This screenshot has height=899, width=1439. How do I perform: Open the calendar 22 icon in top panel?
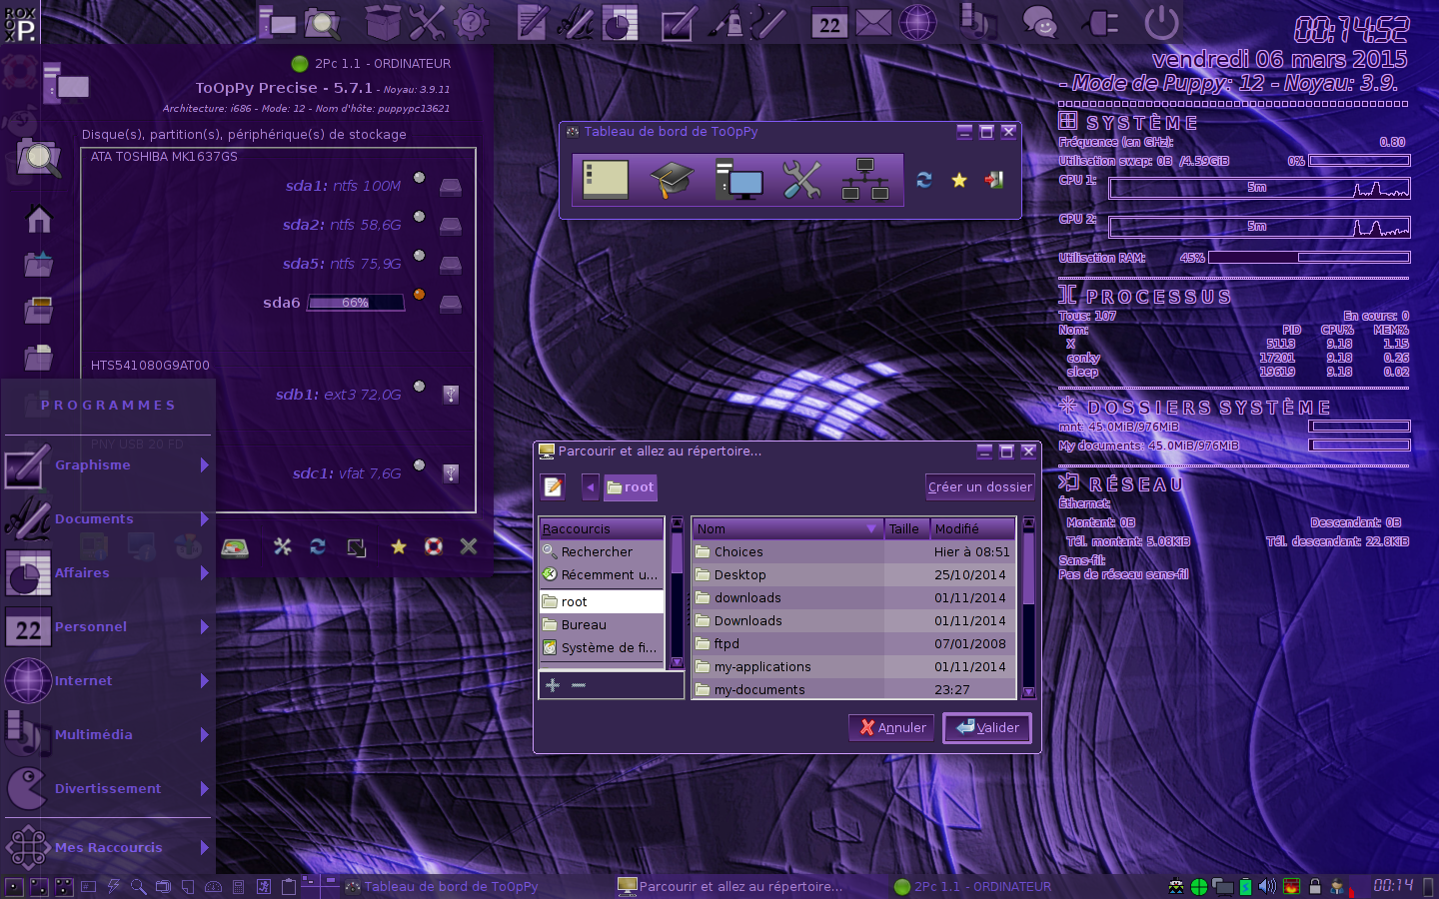coord(829,23)
